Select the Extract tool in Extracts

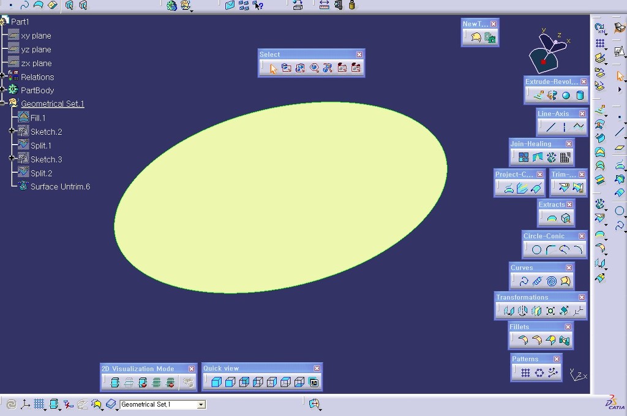(x=565, y=218)
